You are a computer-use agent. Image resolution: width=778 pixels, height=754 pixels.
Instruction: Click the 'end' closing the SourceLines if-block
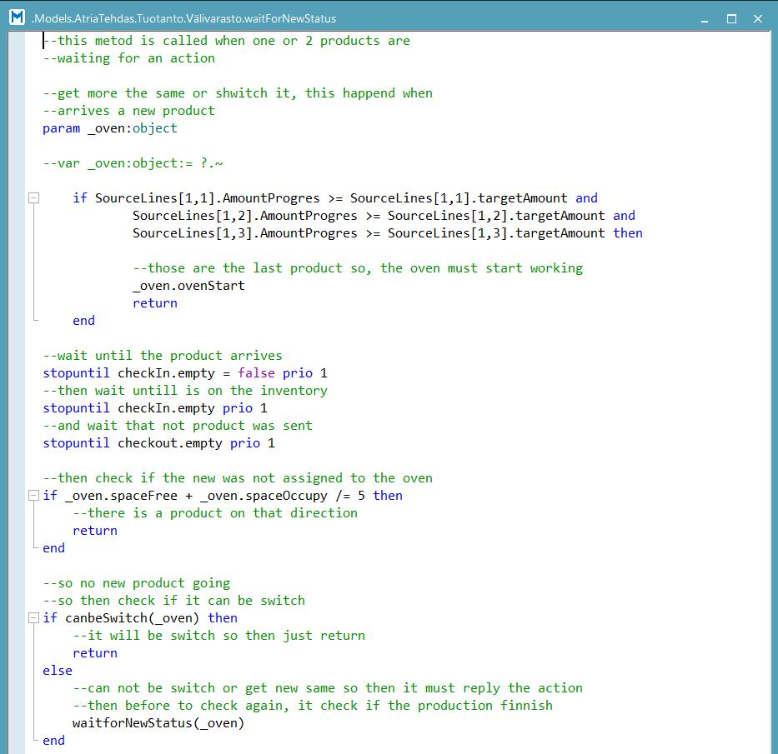(83, 320)
